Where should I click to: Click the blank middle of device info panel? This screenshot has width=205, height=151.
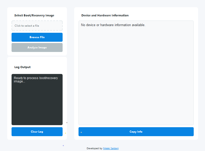pos(136,74)
